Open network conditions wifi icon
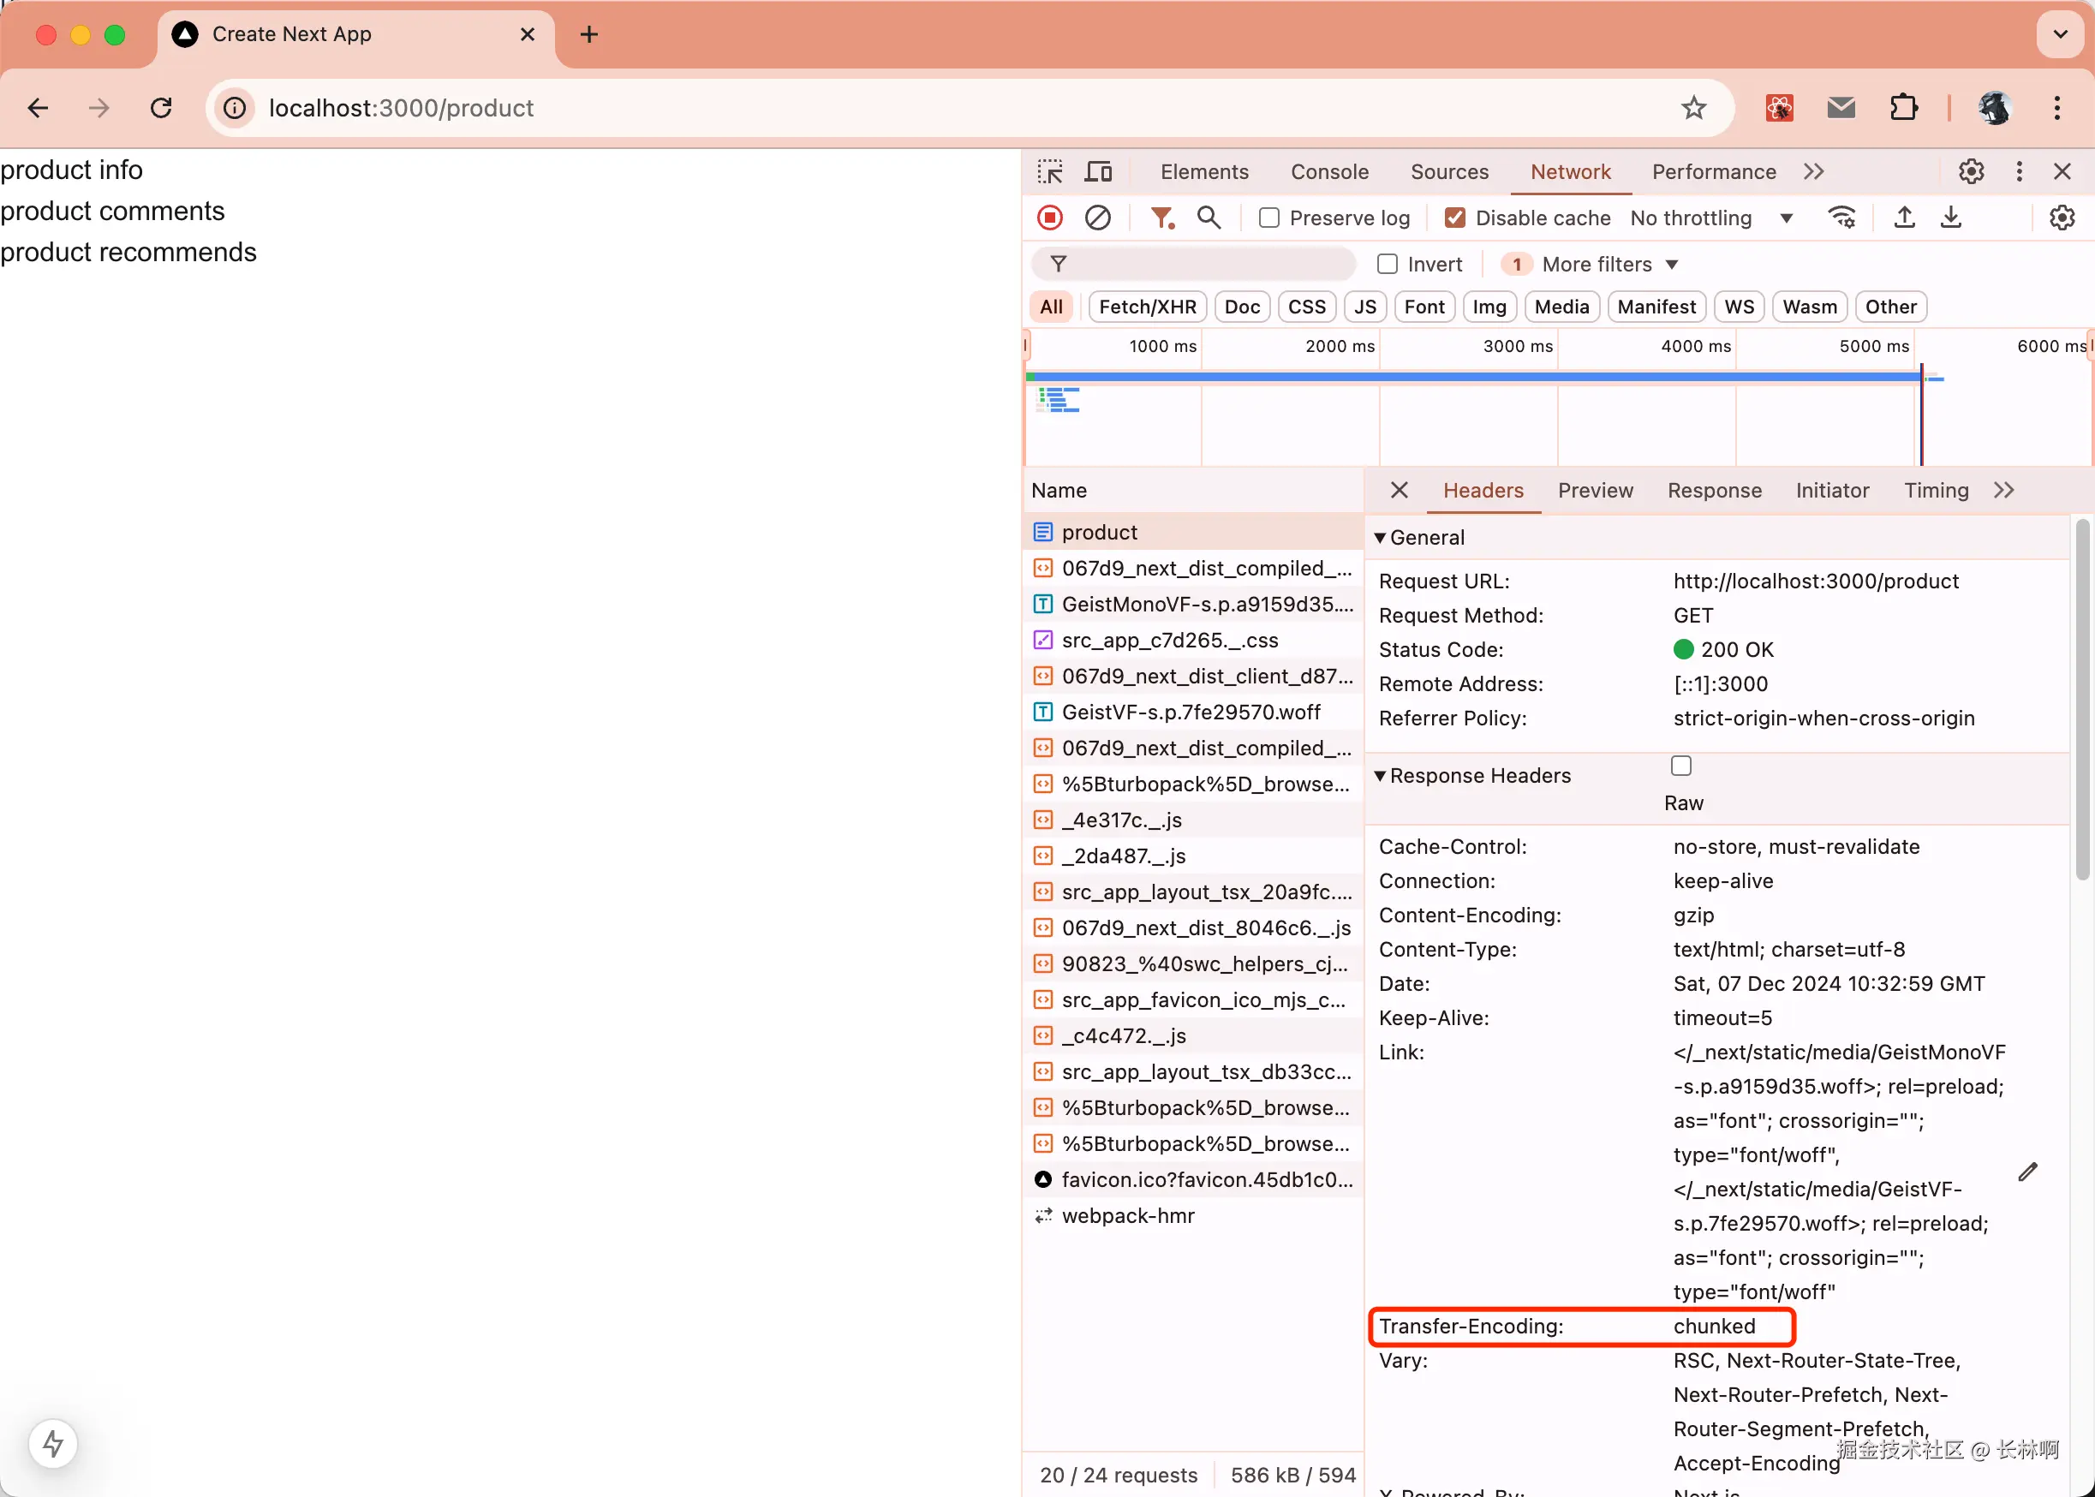 1841,218
